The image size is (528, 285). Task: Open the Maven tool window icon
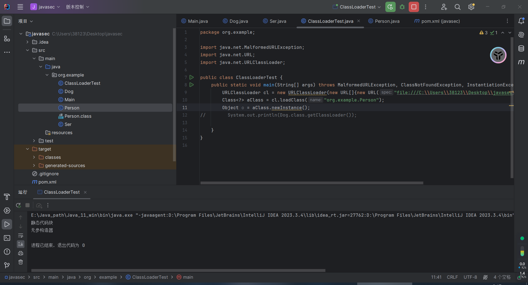[x=521, y=62]
